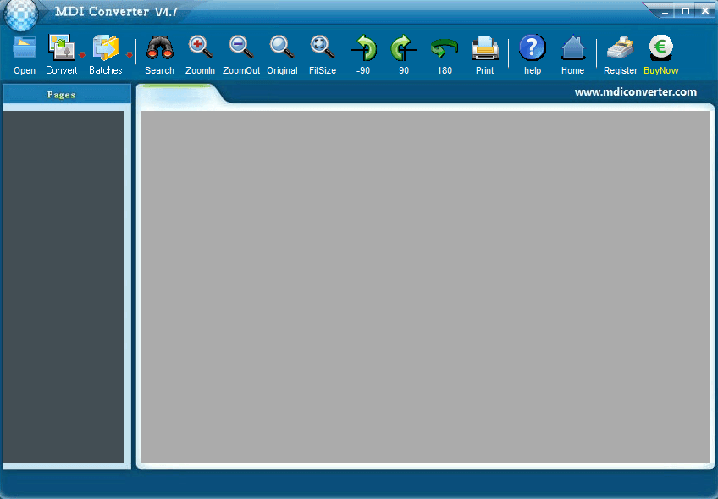Flip page with the 180 rotate icon
718x499 pixels.
445,49
